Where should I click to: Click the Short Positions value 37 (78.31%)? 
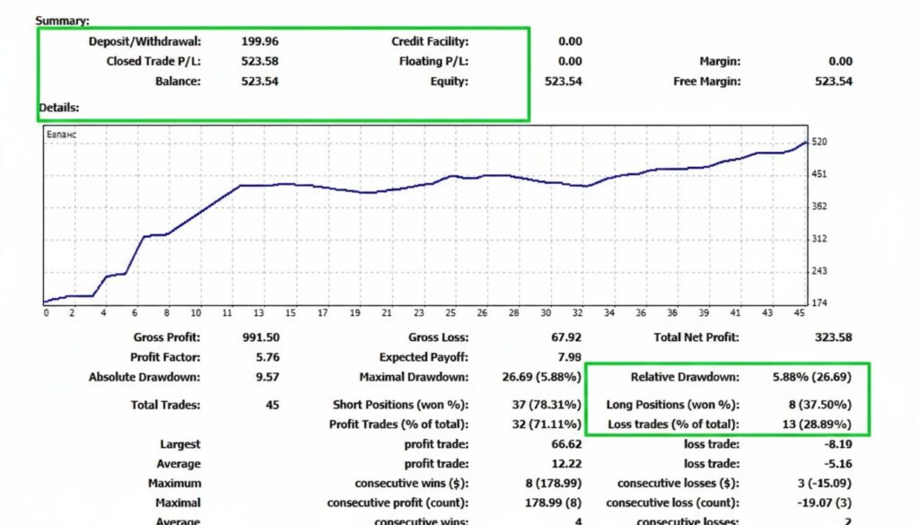tap(547, 405)
